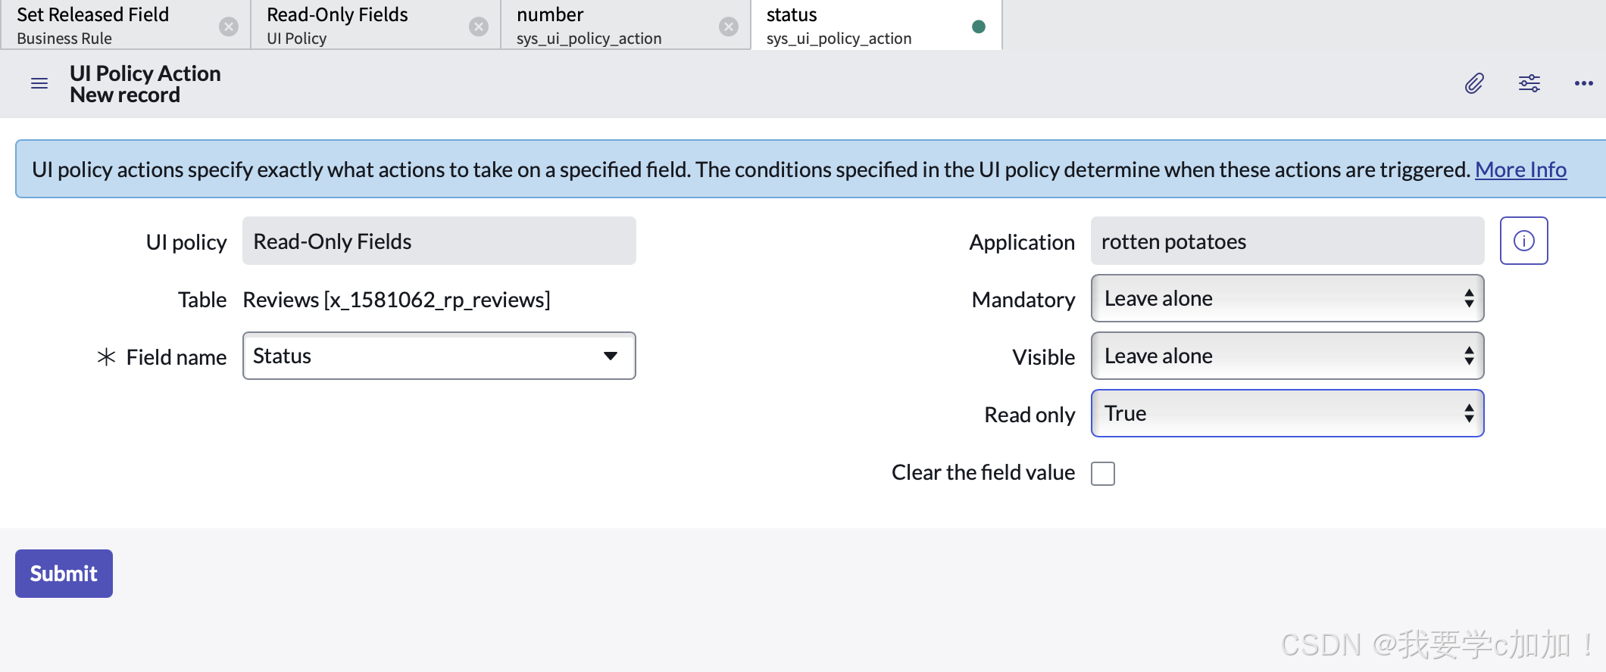Image resolution: width=1606 pixels, height=672 pixels.
Task: Open the Field name dropdown
Action: pos(439,356)
